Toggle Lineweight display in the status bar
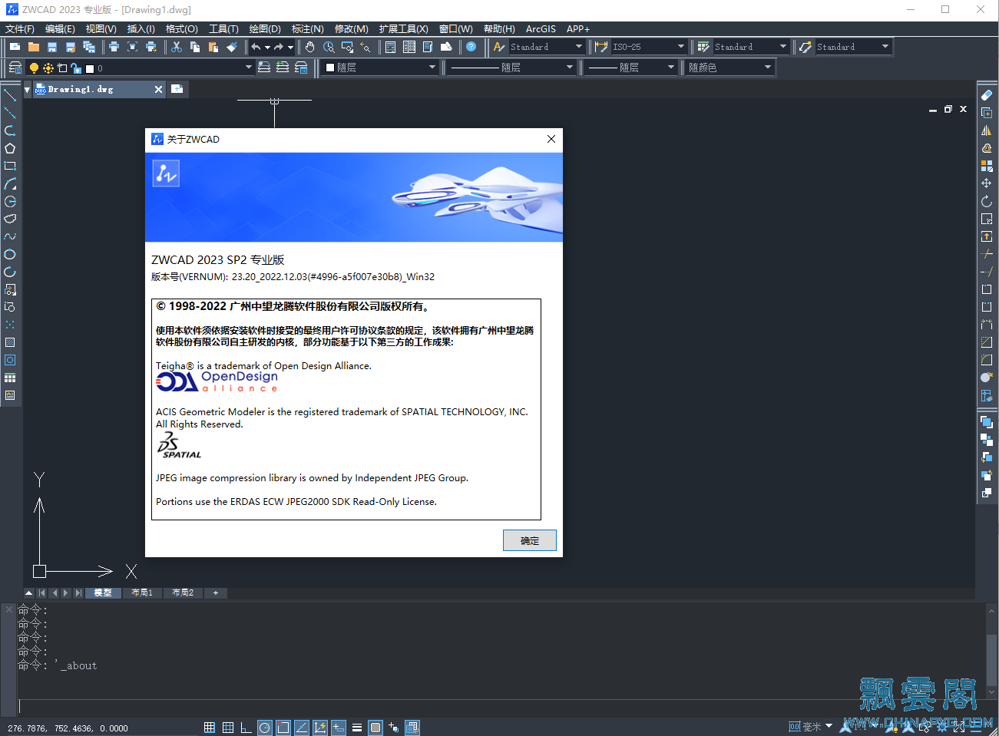Viewport: 999px width, 736px height. (x=357, y=728)
